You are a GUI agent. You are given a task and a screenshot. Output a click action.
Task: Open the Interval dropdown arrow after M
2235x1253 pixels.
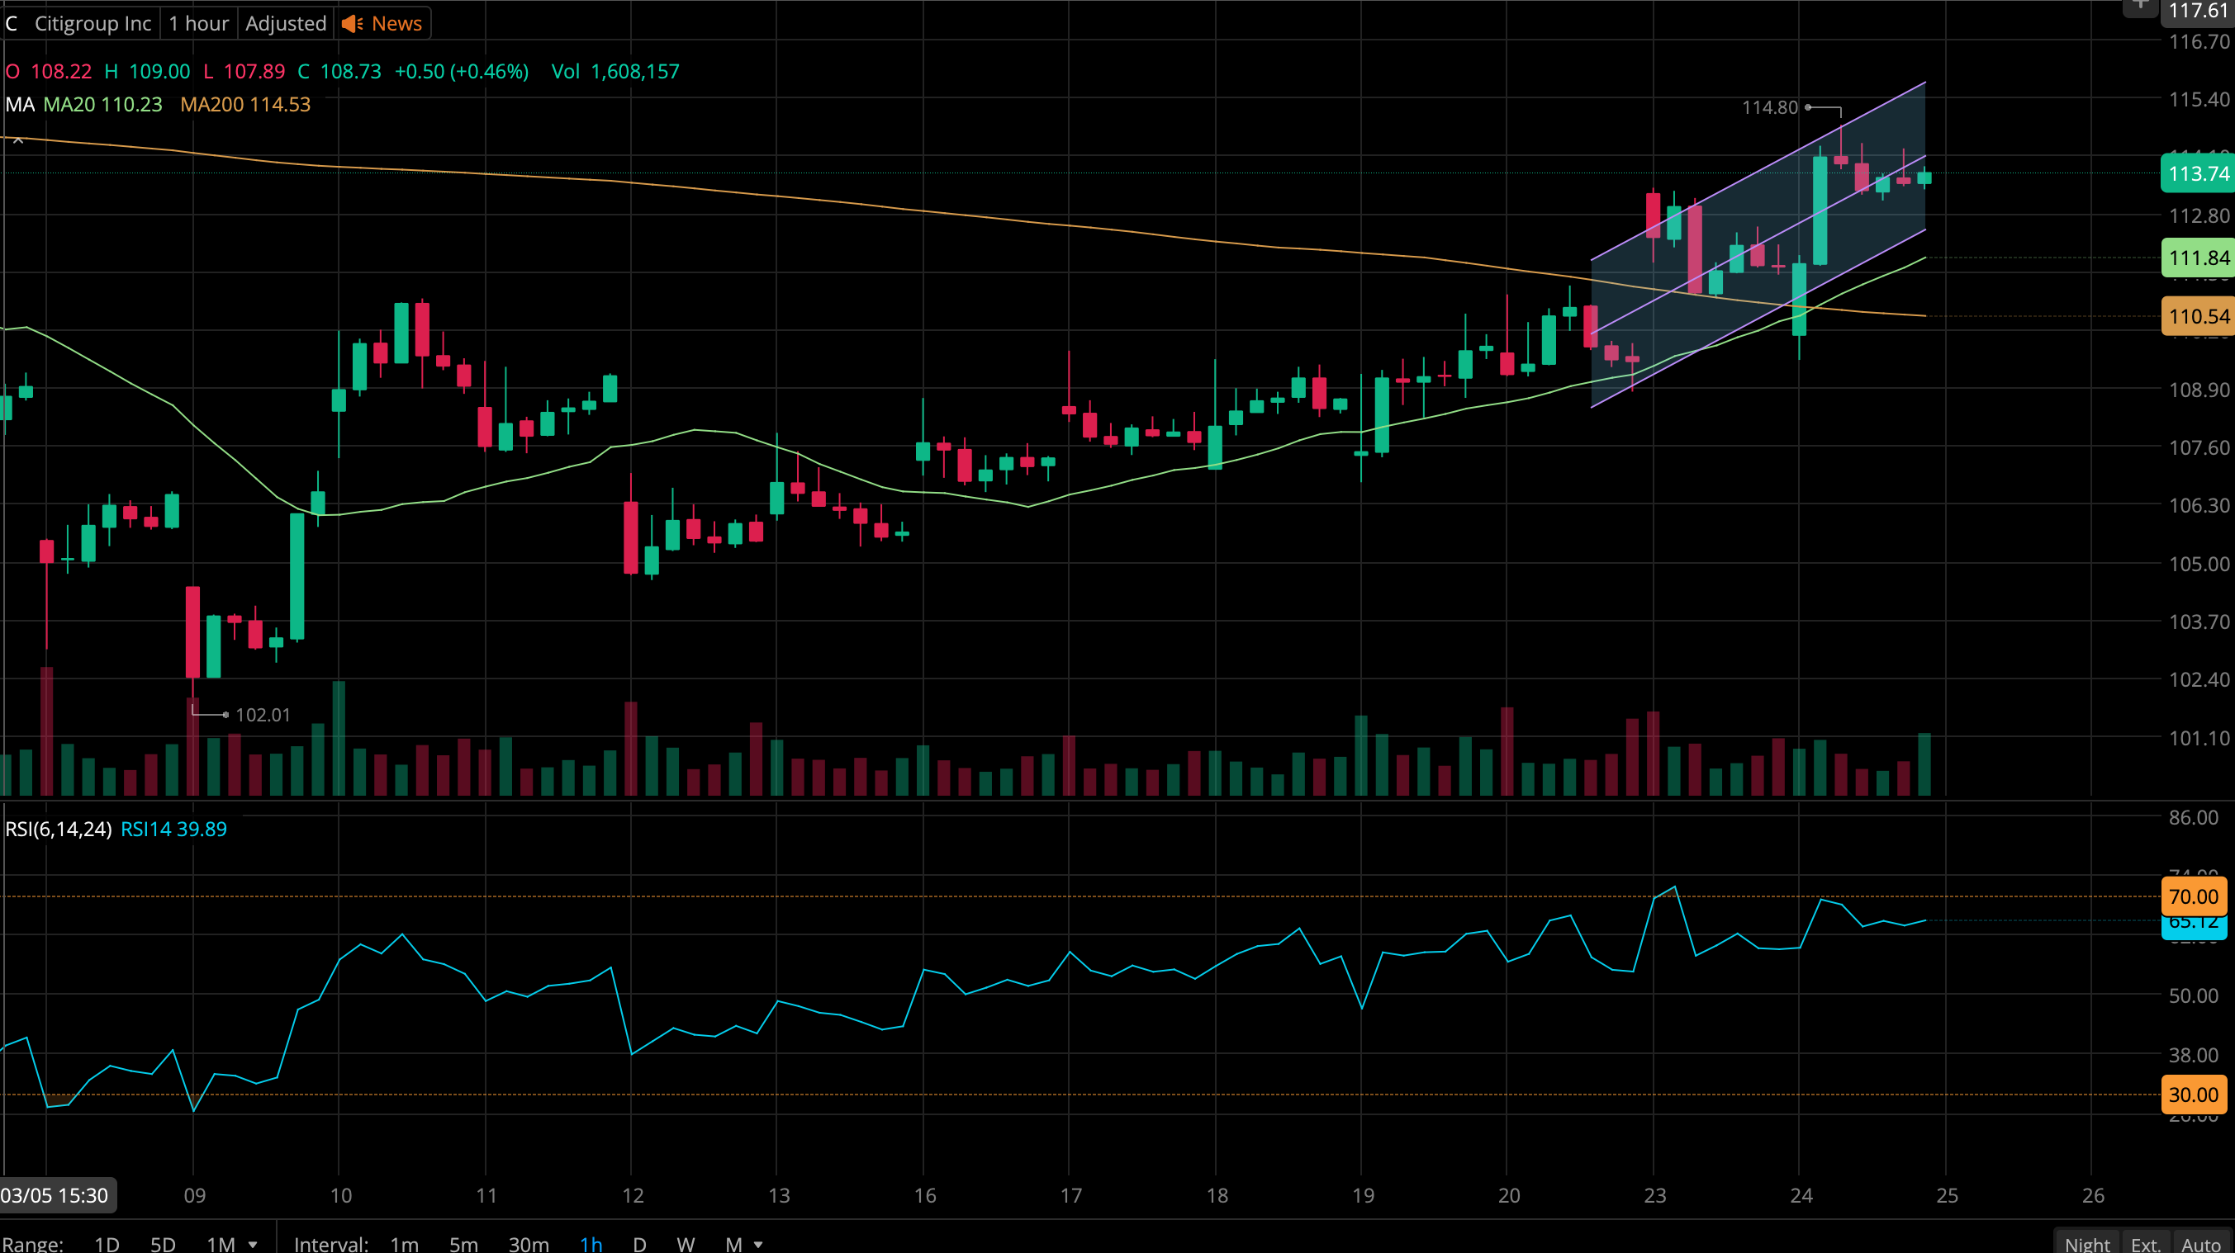click(x=758, y=1244)
